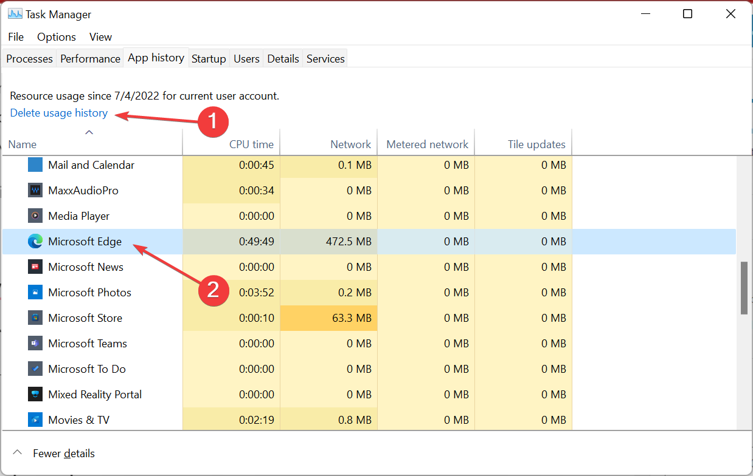Open the View menu
Viewport: 753px width, 476px height.
[100, 37]
